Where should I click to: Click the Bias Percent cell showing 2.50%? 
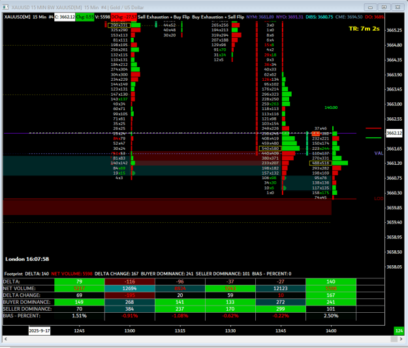pyautogui.click(x=331, y=316)
